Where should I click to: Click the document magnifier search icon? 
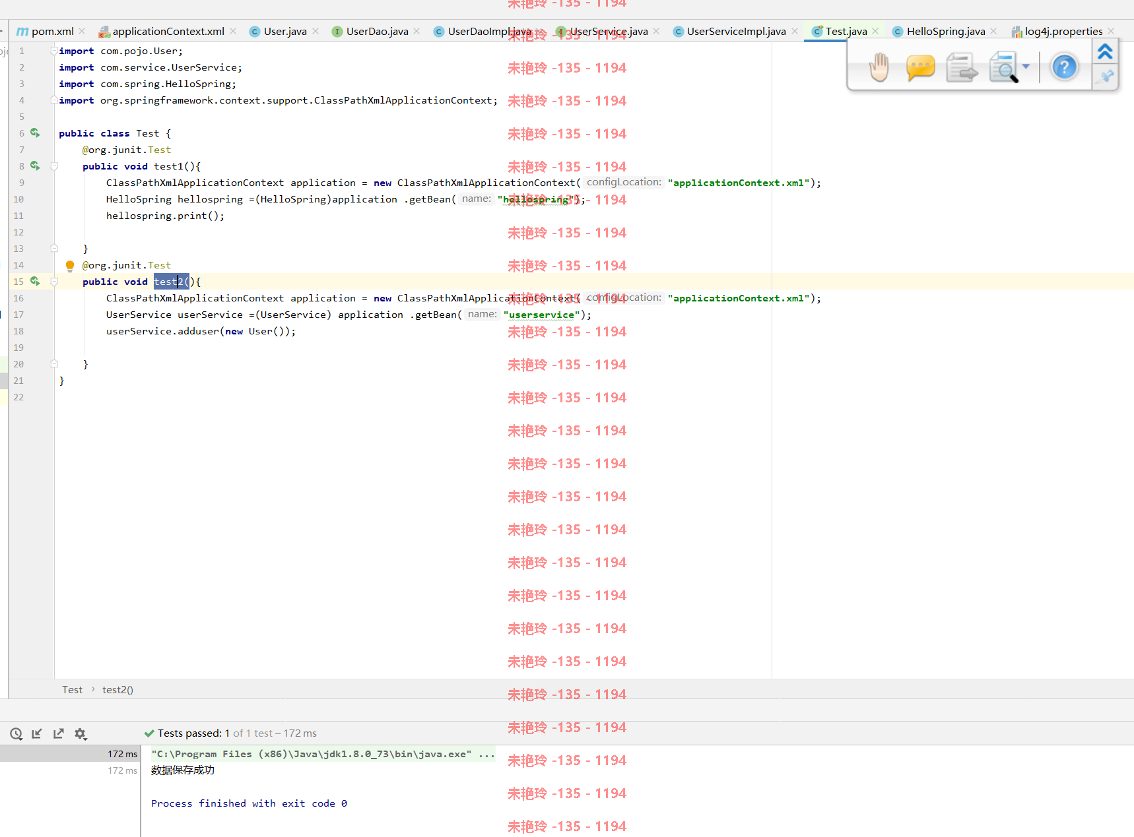click(1004, 67)
